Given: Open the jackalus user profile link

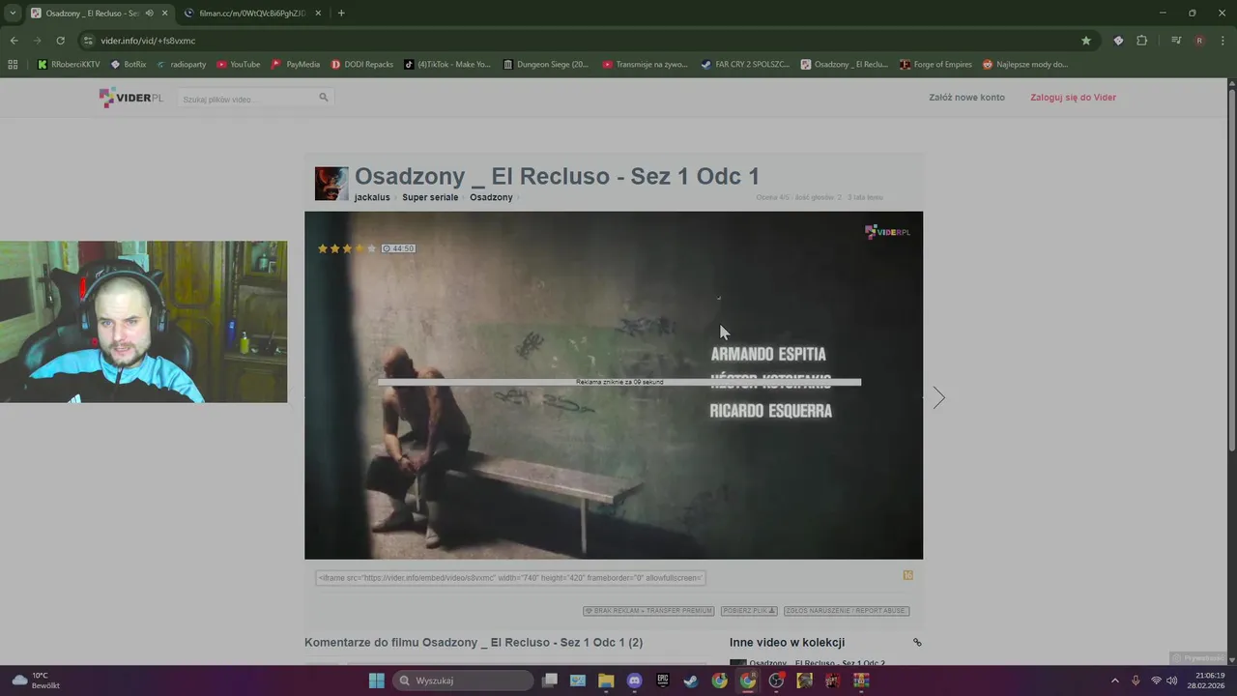Looking at the screenshot, I should [x=372, y=197].
